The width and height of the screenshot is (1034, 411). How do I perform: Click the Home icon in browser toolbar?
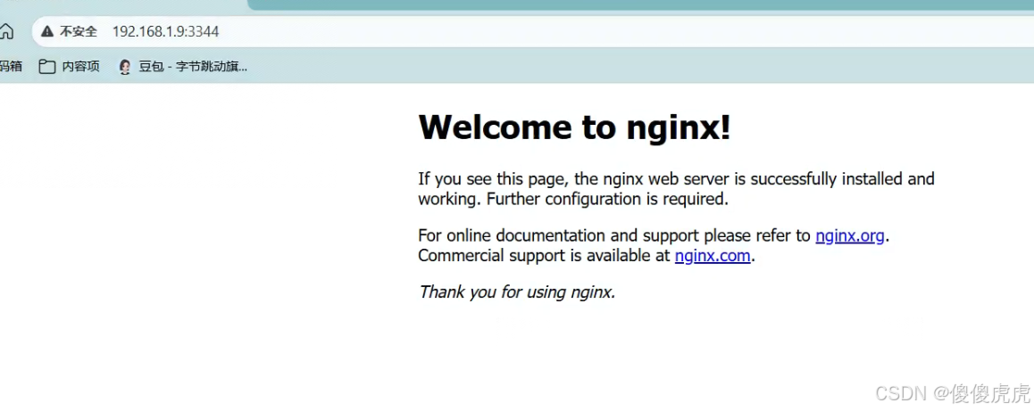coord(6,31)
